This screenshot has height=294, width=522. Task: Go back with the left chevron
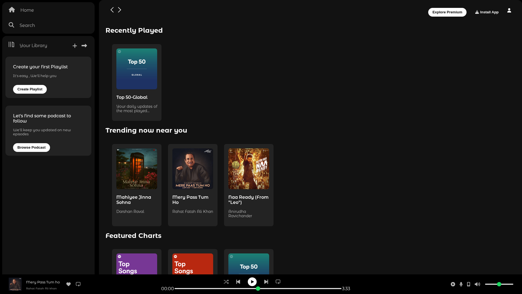tap(112, 10)
